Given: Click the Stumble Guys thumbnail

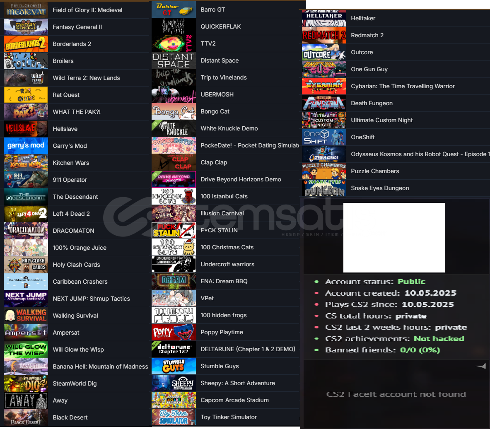Looking at the screenshot, I should [174, 366].
